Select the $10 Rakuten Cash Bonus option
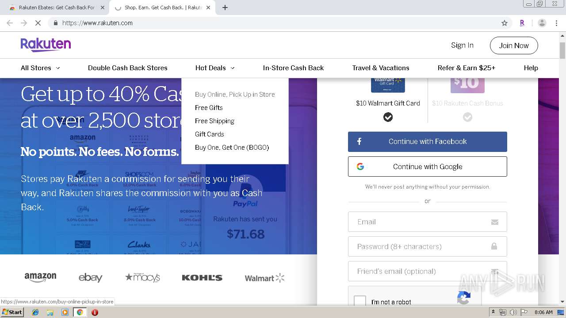 coord(467,117)
